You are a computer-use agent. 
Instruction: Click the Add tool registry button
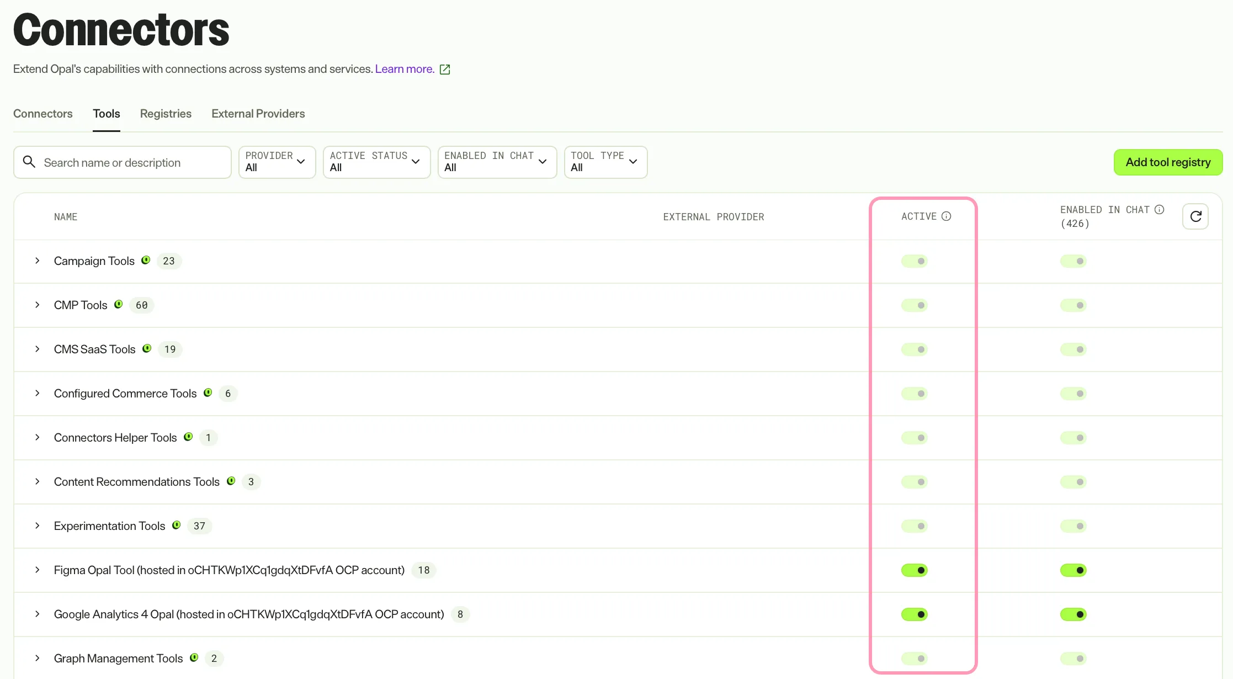click(x=1168, y=162)
